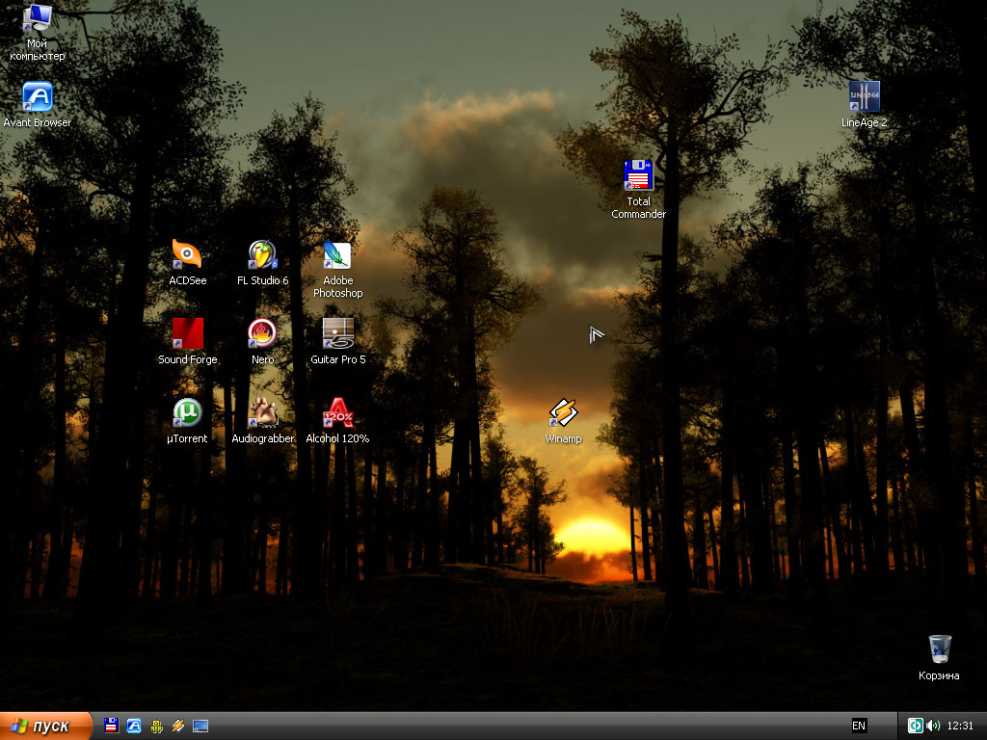This screenshot has height=740, width=987.
Task: Select the Audiograbber desktop shortcut
Action: (262, 413)
